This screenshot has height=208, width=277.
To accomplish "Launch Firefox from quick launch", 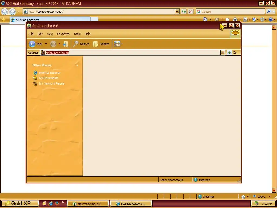I will pos(57,204).
